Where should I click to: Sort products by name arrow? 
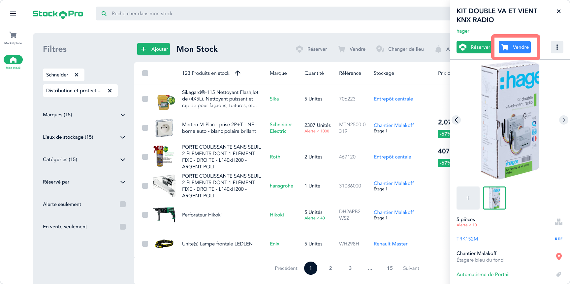(237, 73)
